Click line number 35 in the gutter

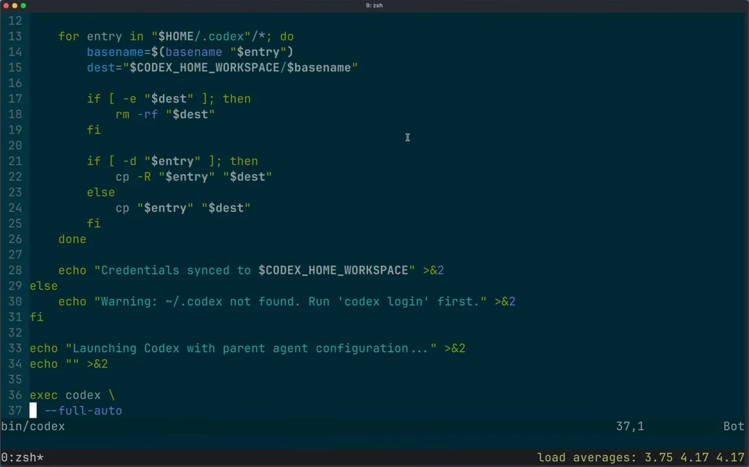click(16, 379)
